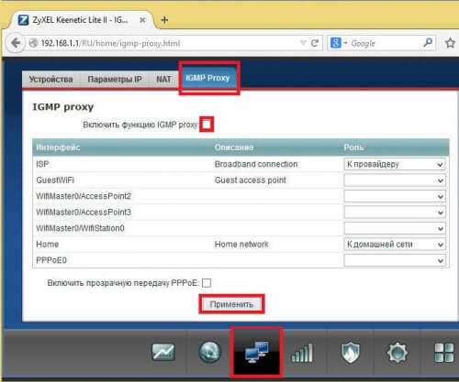
Task: Click the GuestWiFi interface name
Action: (x=55, y=180)
